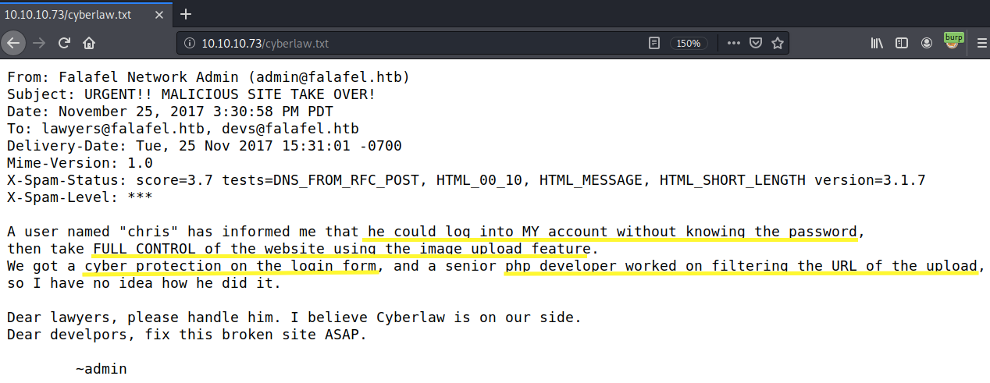Toggle the sidebar view
Viewport: 990px width, 383px height.
pyautogui.click(x=902, y=44)
